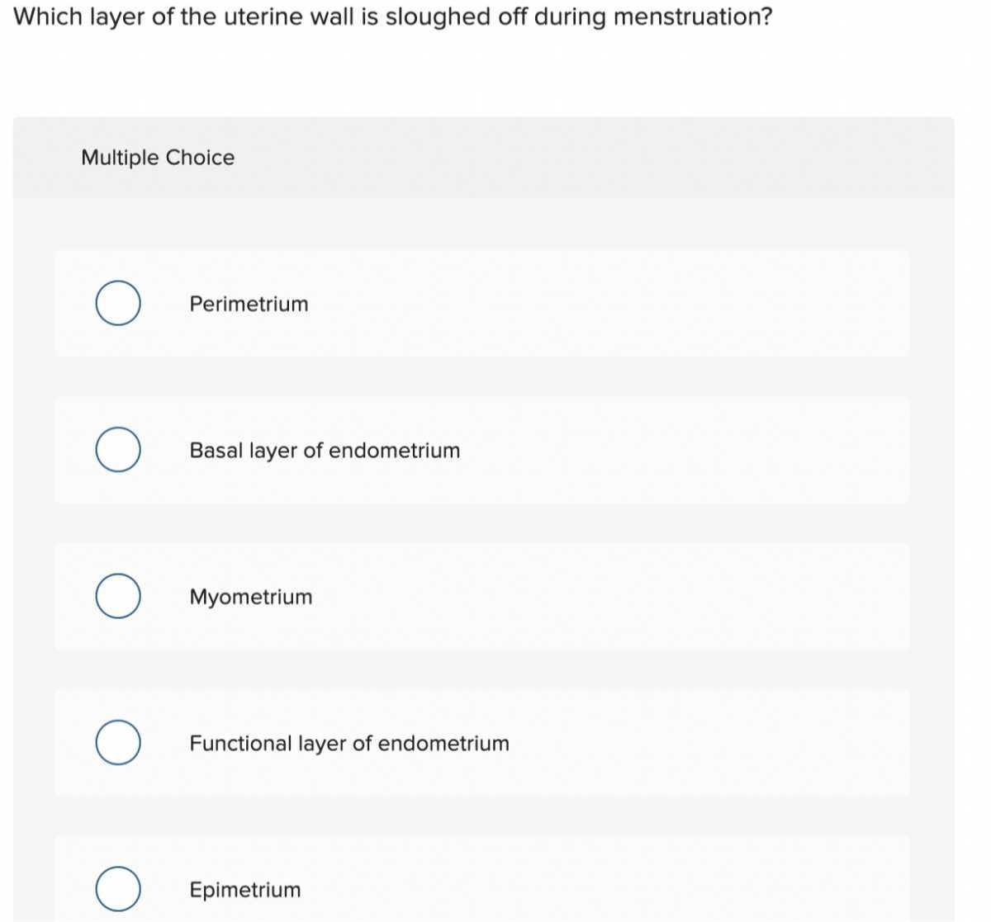Select the Epimetrium radio button
This screenshot has width=991, height=922.
pyautogui.click(x=118, y=889)
